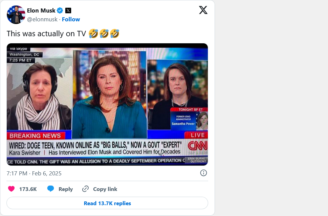Click the Copy link label text
The width and height of the screenshot is (328, 216).
(x=105, y=189)
